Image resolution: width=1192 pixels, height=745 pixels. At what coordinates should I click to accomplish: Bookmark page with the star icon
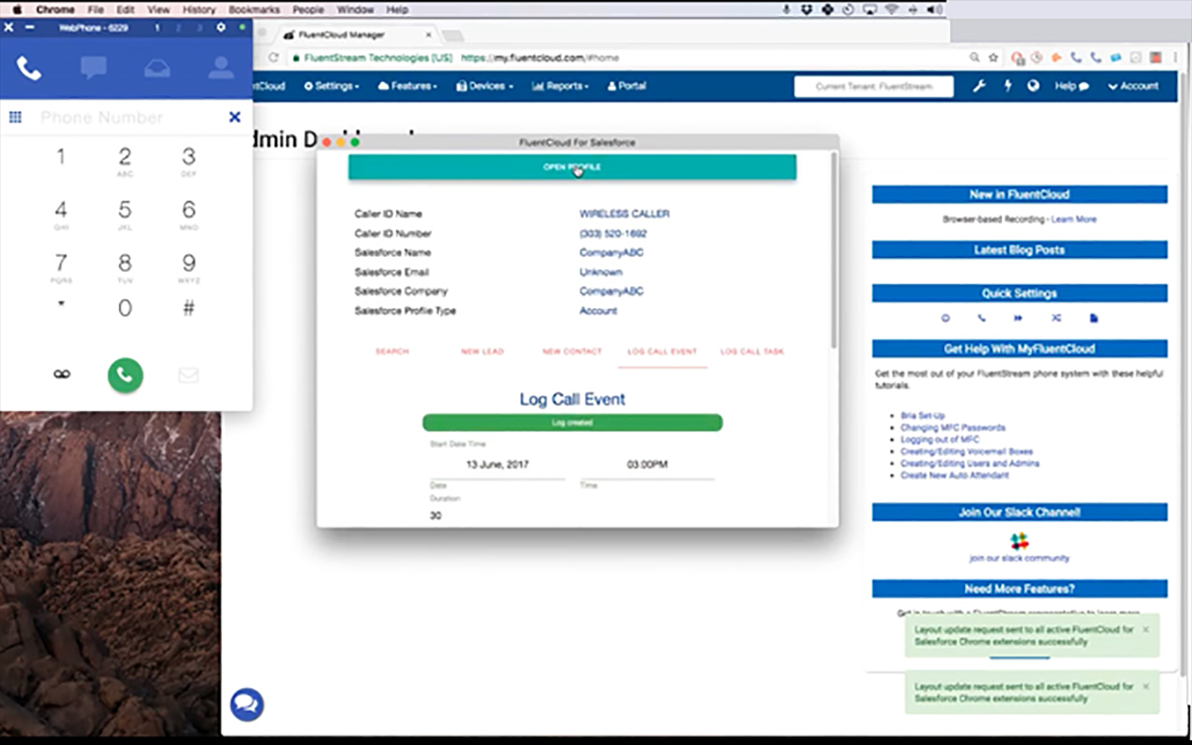[994, 58]
